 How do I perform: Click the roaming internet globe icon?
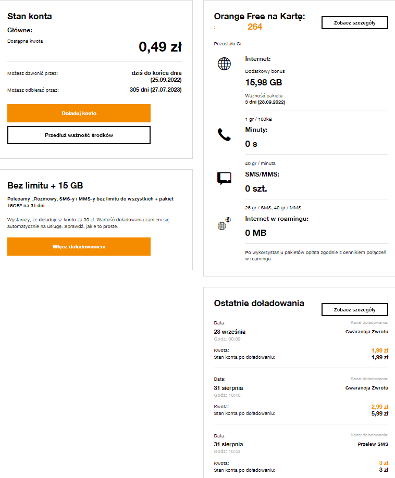(224, 225)
